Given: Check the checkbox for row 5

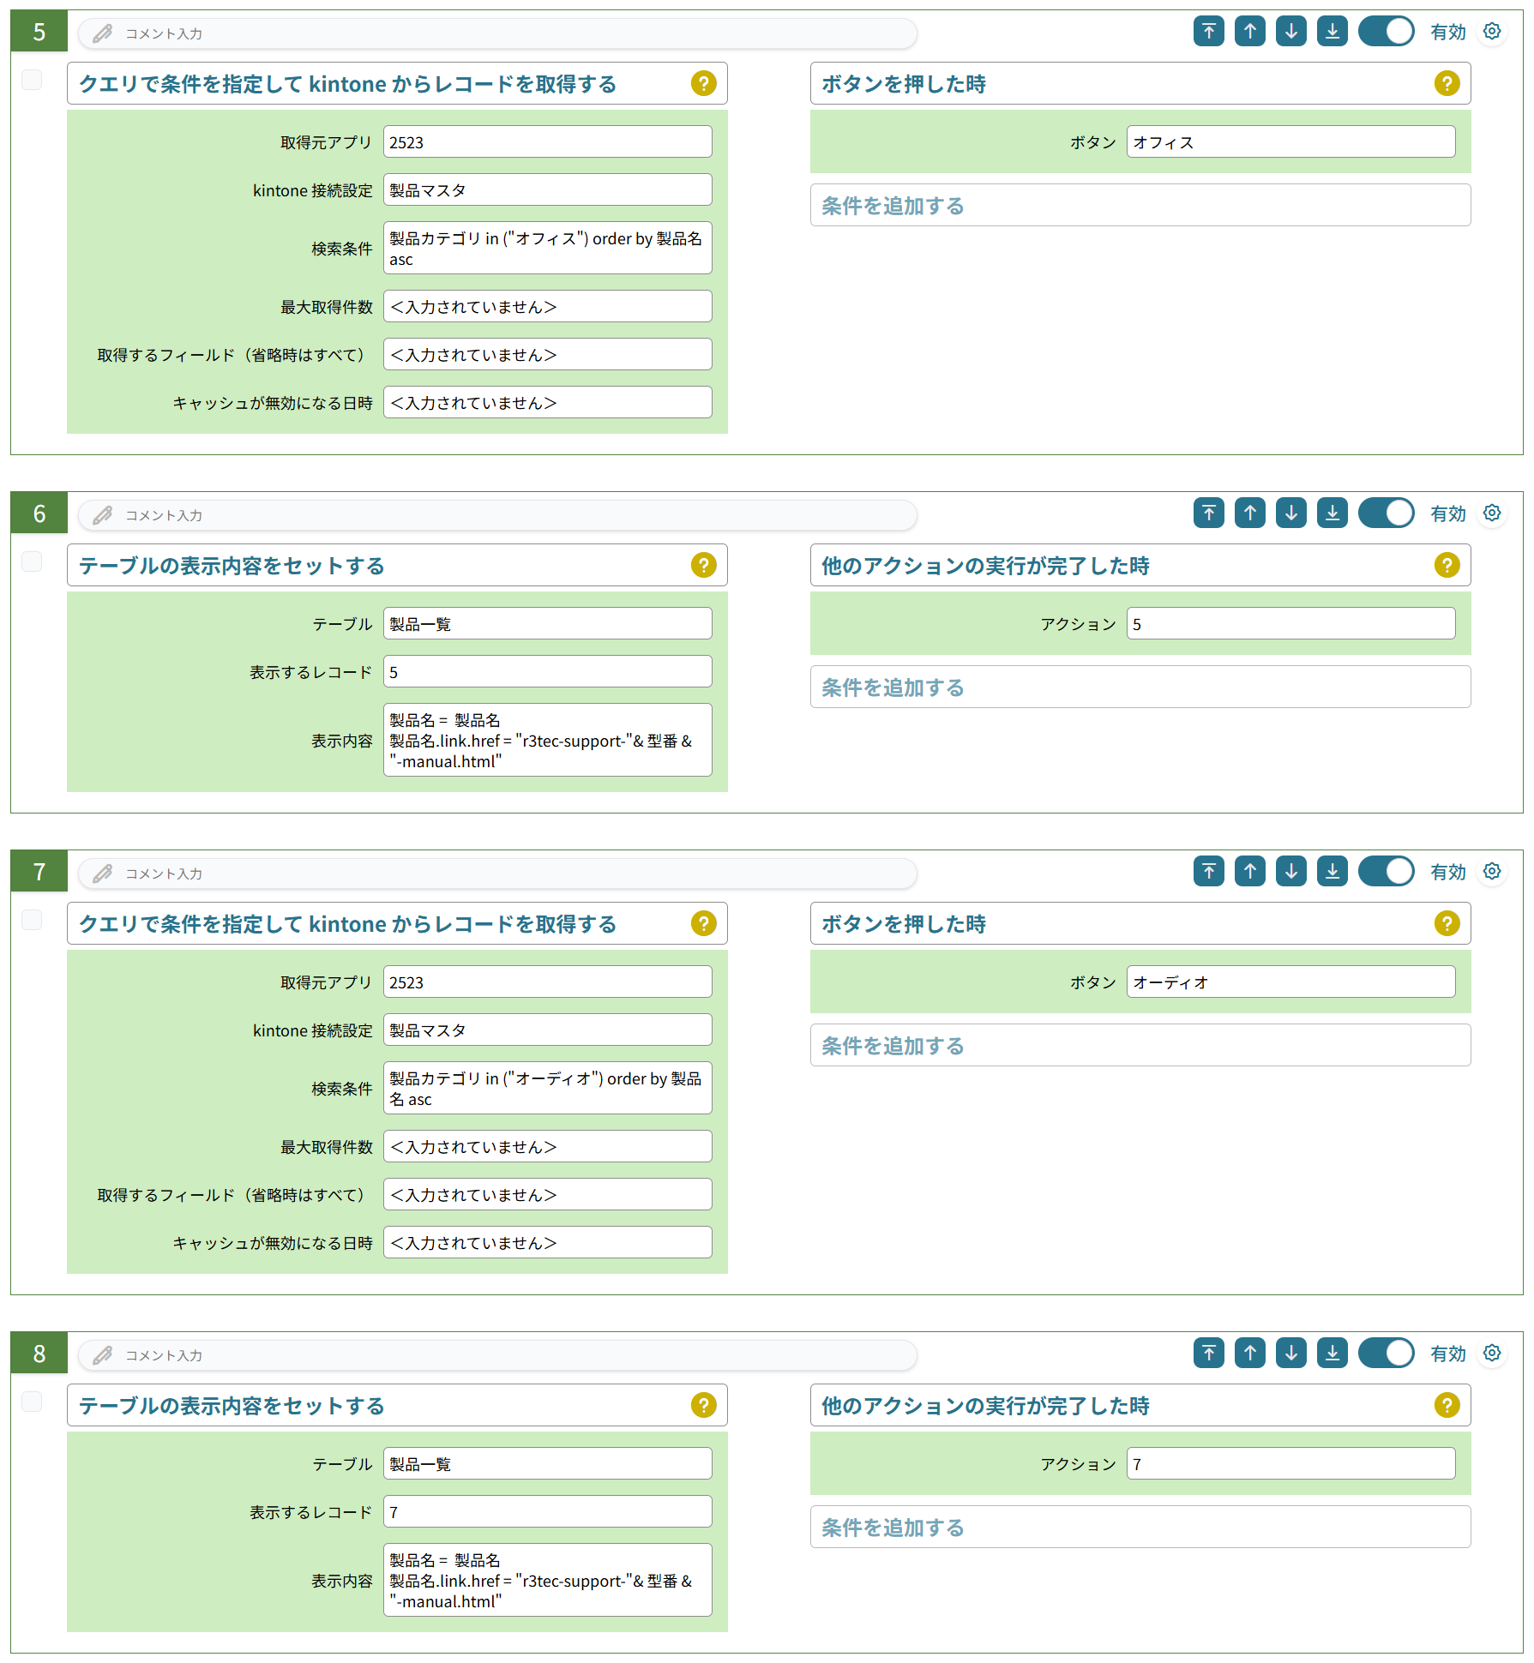Looking at the screenshot, I should [32, 80].
